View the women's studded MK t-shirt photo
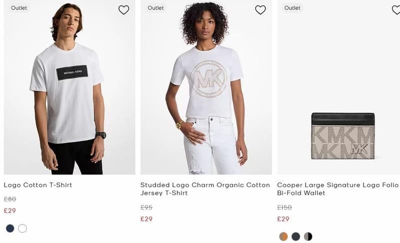This screenshot has height=243, width=400. 206,87
